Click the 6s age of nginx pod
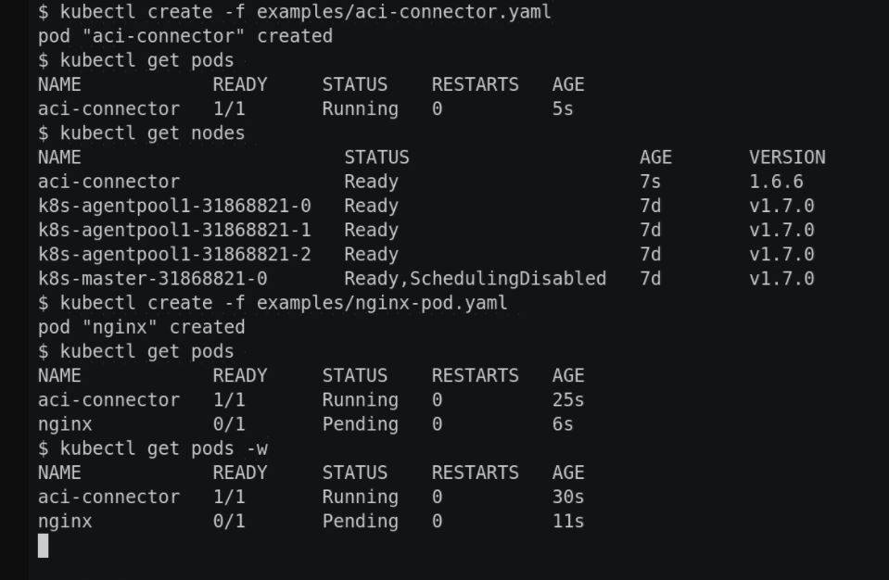Viewport: 889px width, 580px height. click(563, 424)
